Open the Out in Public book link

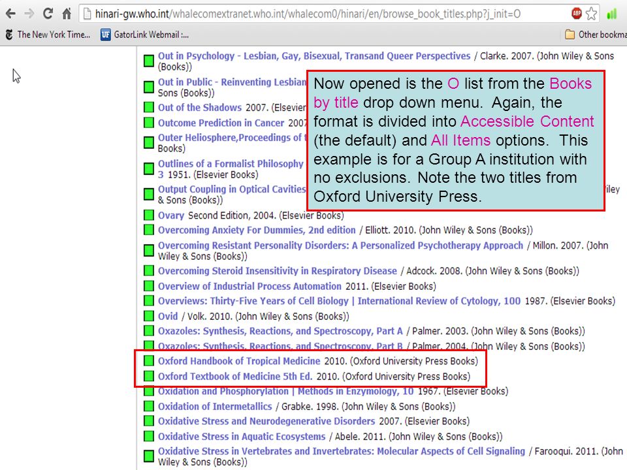coord(232,82)
